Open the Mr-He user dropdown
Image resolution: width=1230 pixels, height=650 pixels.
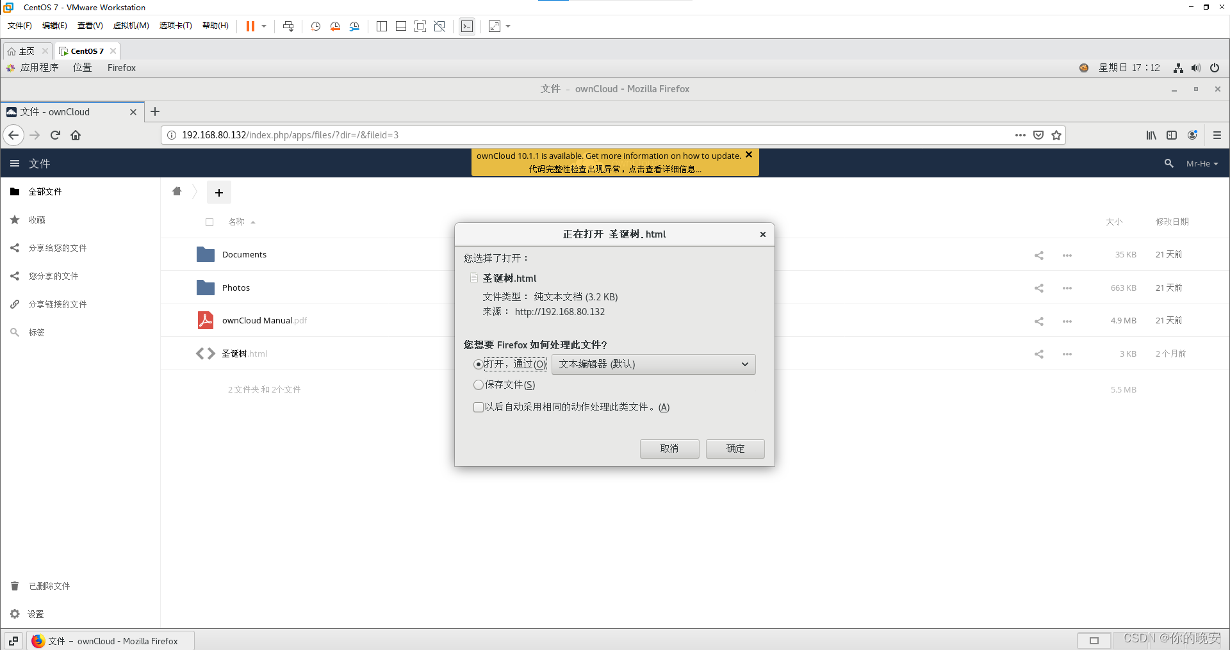(x=1202, y=164)
